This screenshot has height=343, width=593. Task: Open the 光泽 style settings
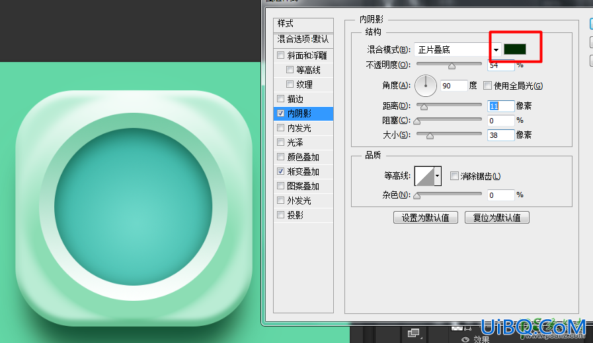coord(295,142)
